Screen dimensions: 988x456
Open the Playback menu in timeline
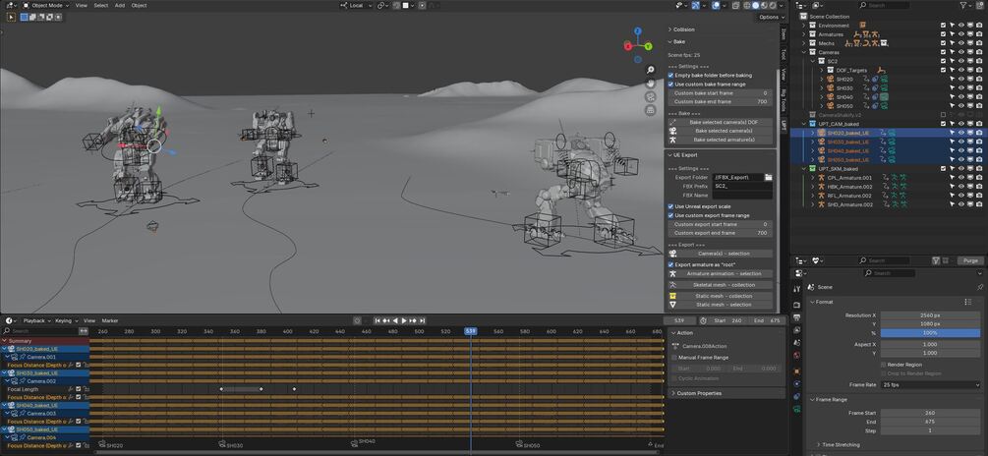[x=37, y=320]
